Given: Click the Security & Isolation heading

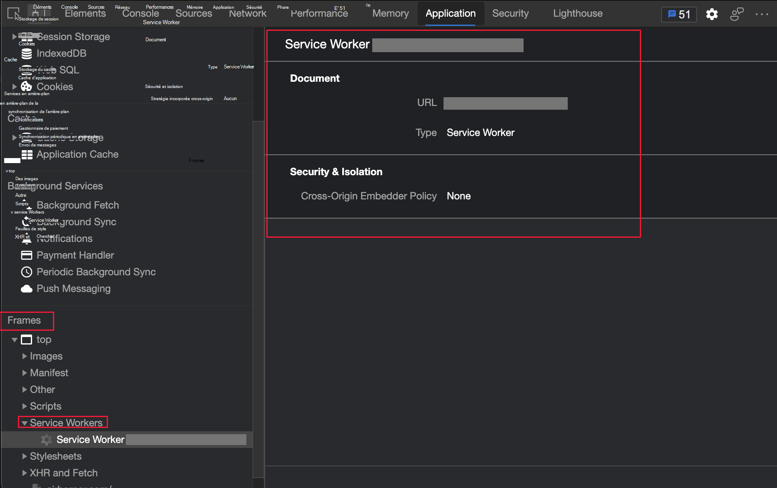Looking at the screenshot, I should click(336, 172).
